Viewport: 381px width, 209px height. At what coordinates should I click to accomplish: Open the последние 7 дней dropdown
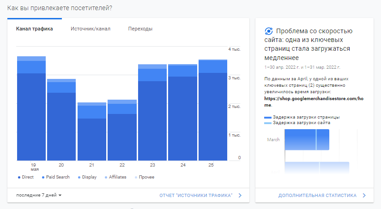pos(39,195)
